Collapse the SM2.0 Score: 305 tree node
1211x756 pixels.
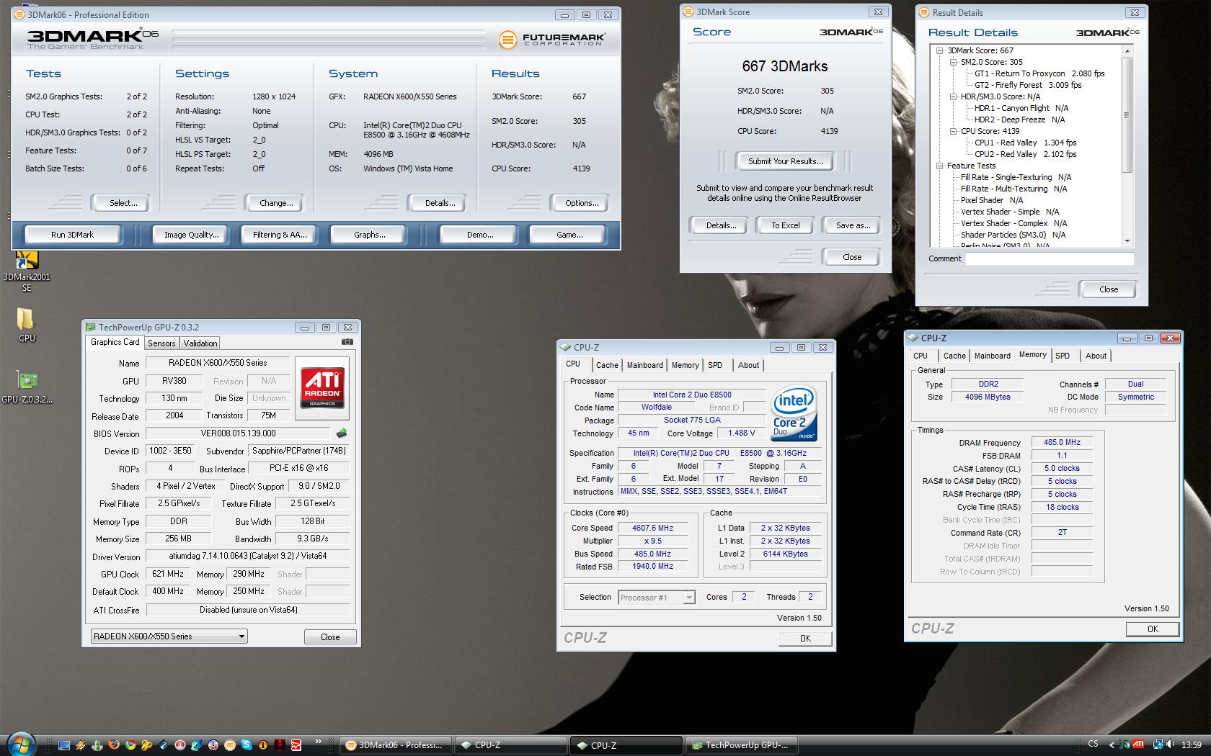(x=953, y=62)
